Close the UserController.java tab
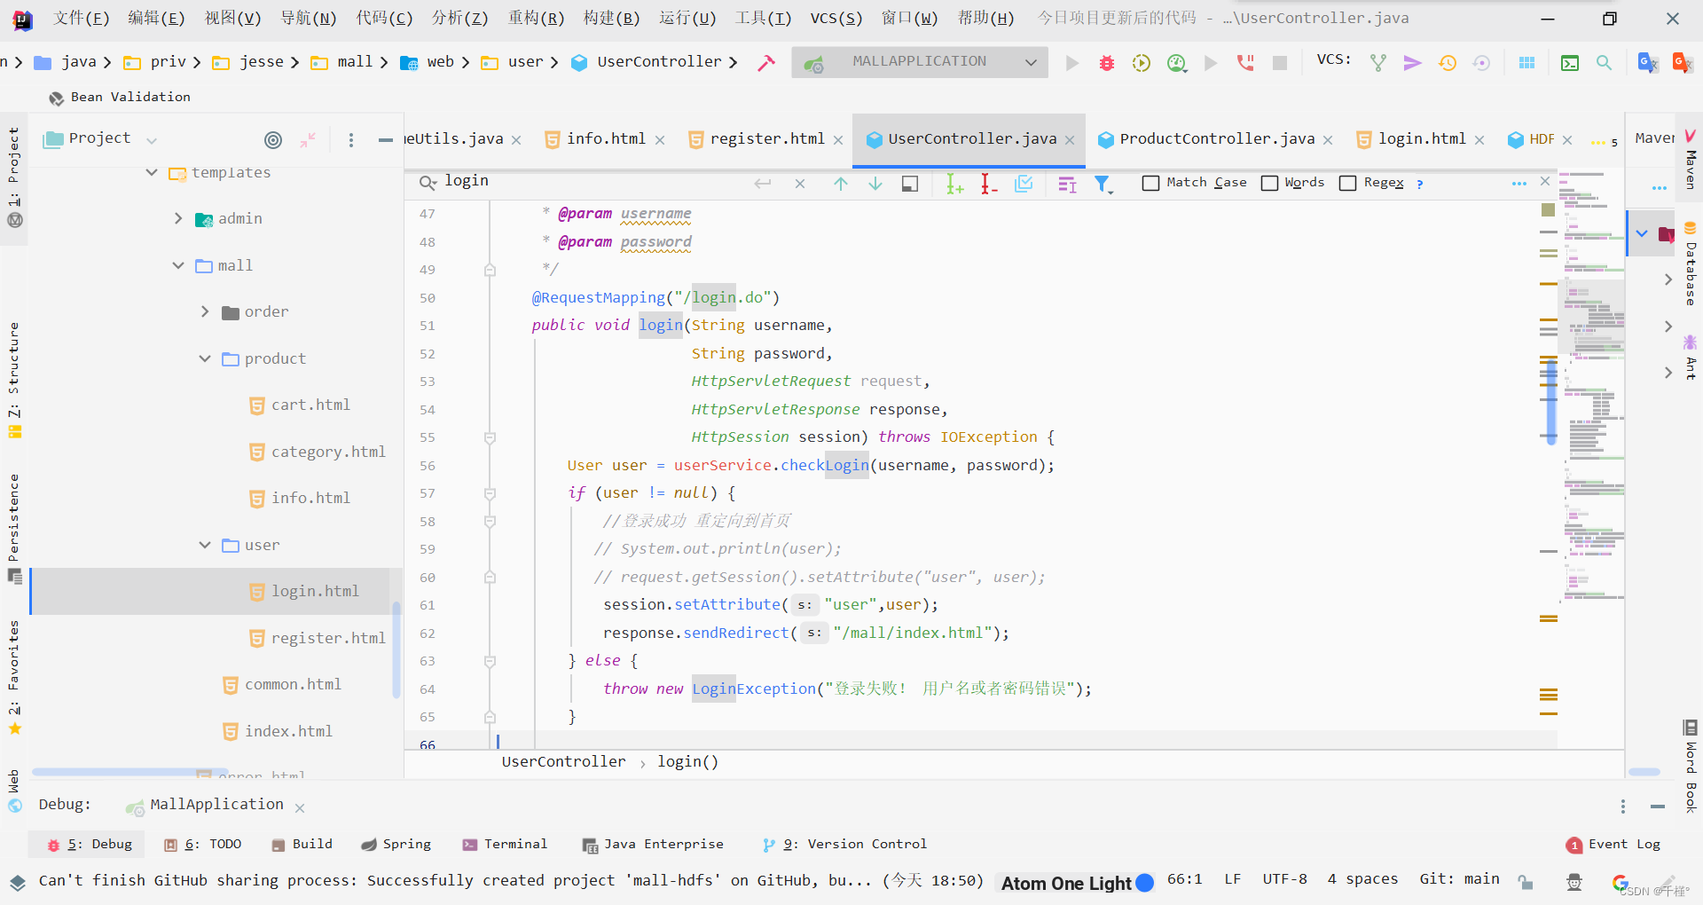 [x=1071, y=140]
